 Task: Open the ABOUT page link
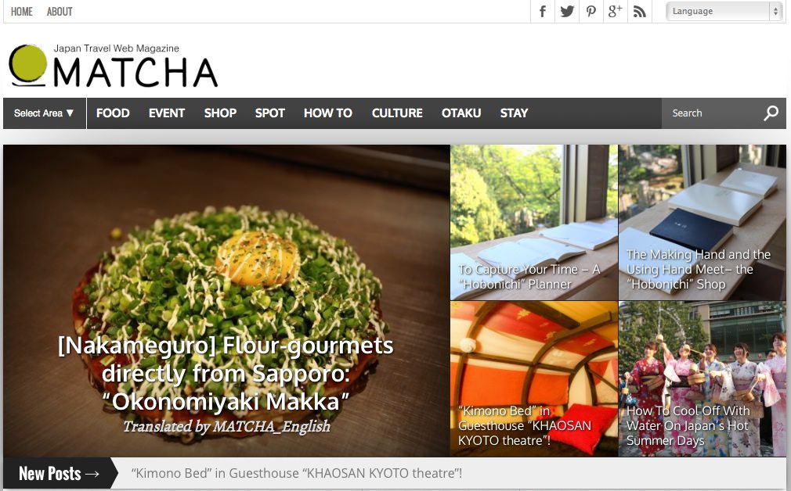pyautogui.click(x=60, y=12)
